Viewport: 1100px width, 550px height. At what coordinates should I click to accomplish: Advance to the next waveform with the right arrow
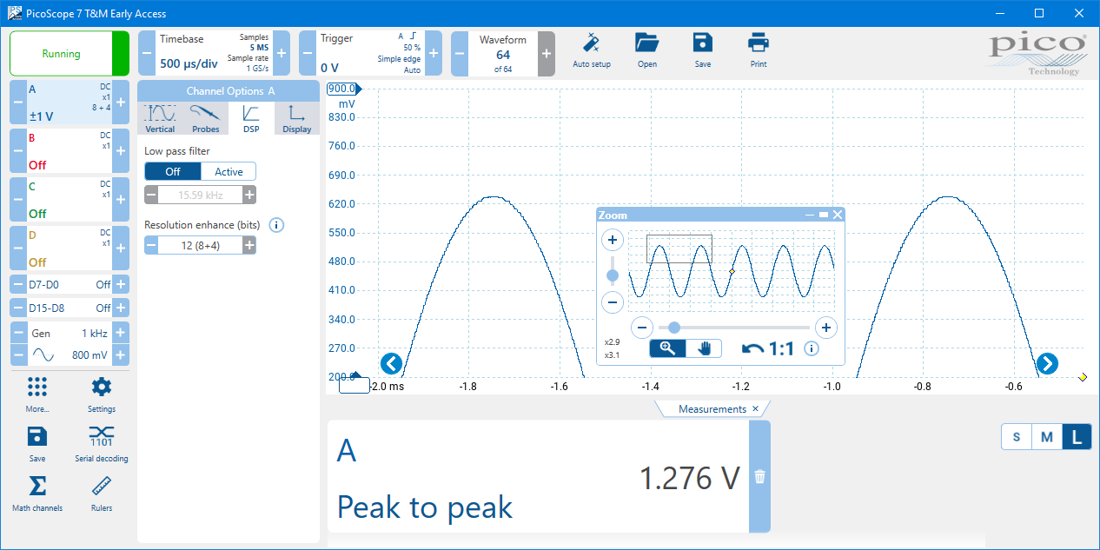[x=1046, y=364]
